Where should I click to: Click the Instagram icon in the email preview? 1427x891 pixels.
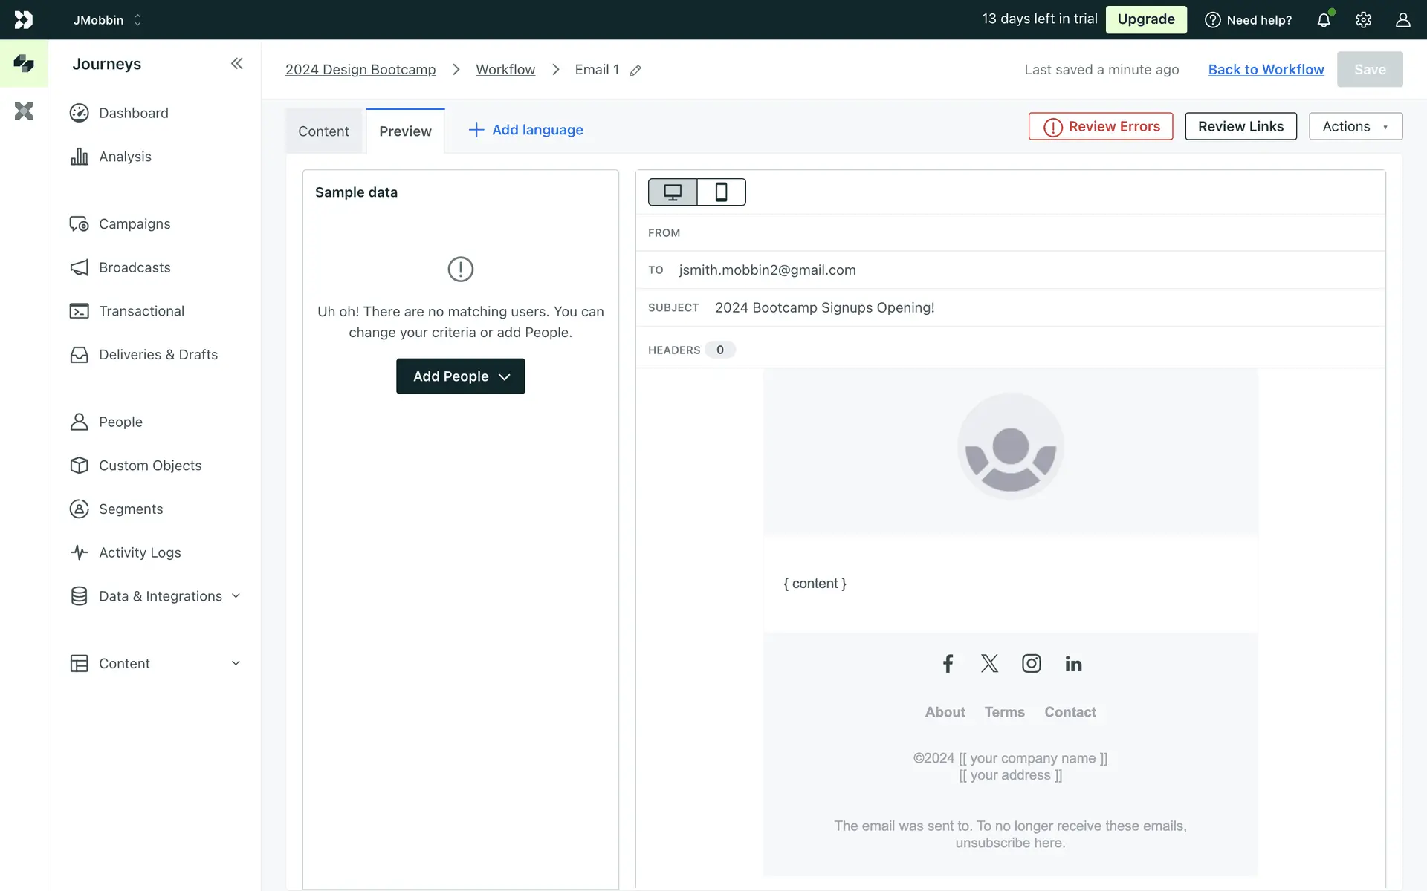pos(1031,664)
